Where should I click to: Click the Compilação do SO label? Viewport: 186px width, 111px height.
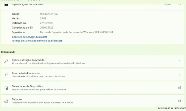[22, 27]
